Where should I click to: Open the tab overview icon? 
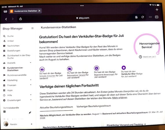[157, 17]
